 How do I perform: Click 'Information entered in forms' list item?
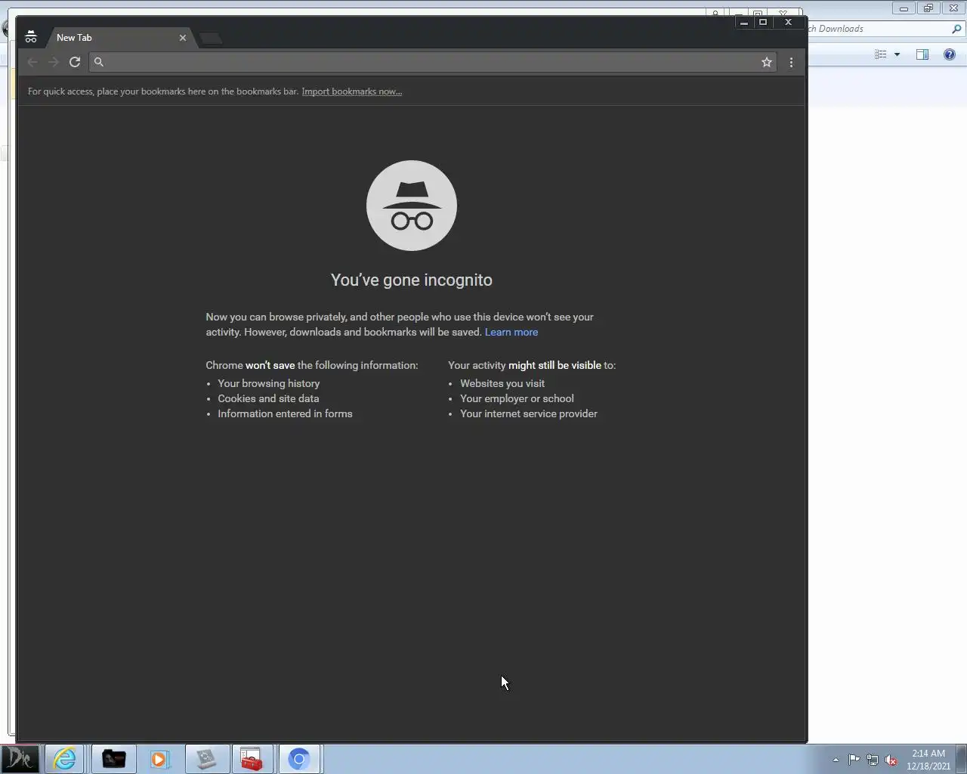[286, 413]
